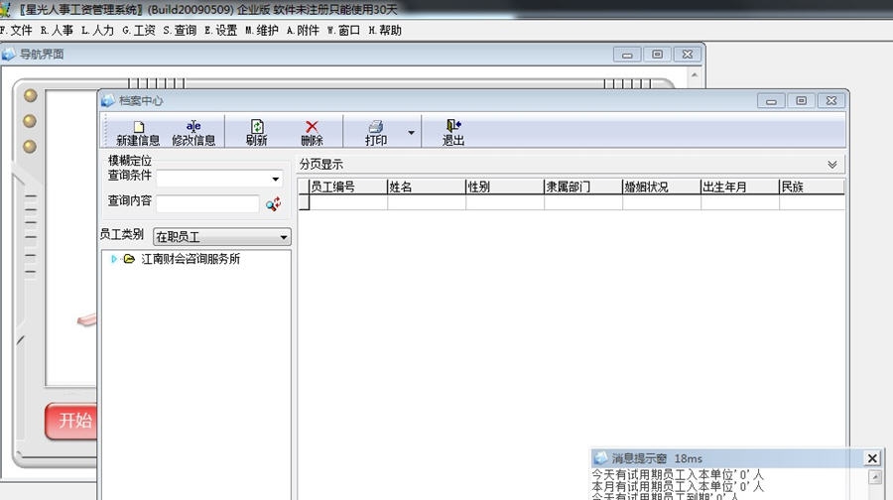Viewport: 893px width, 500px height.
Task: Click the 打印 printer icon
Action: [376, 133]
